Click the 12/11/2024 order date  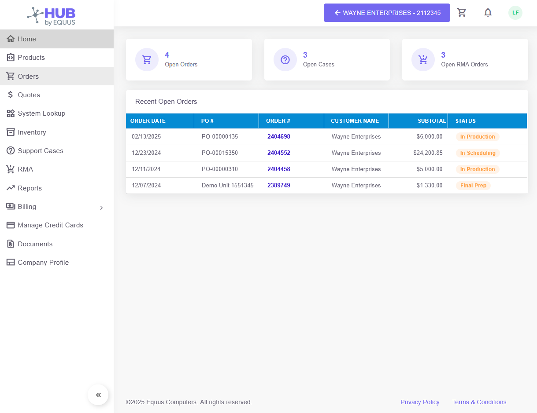[146, 169]
